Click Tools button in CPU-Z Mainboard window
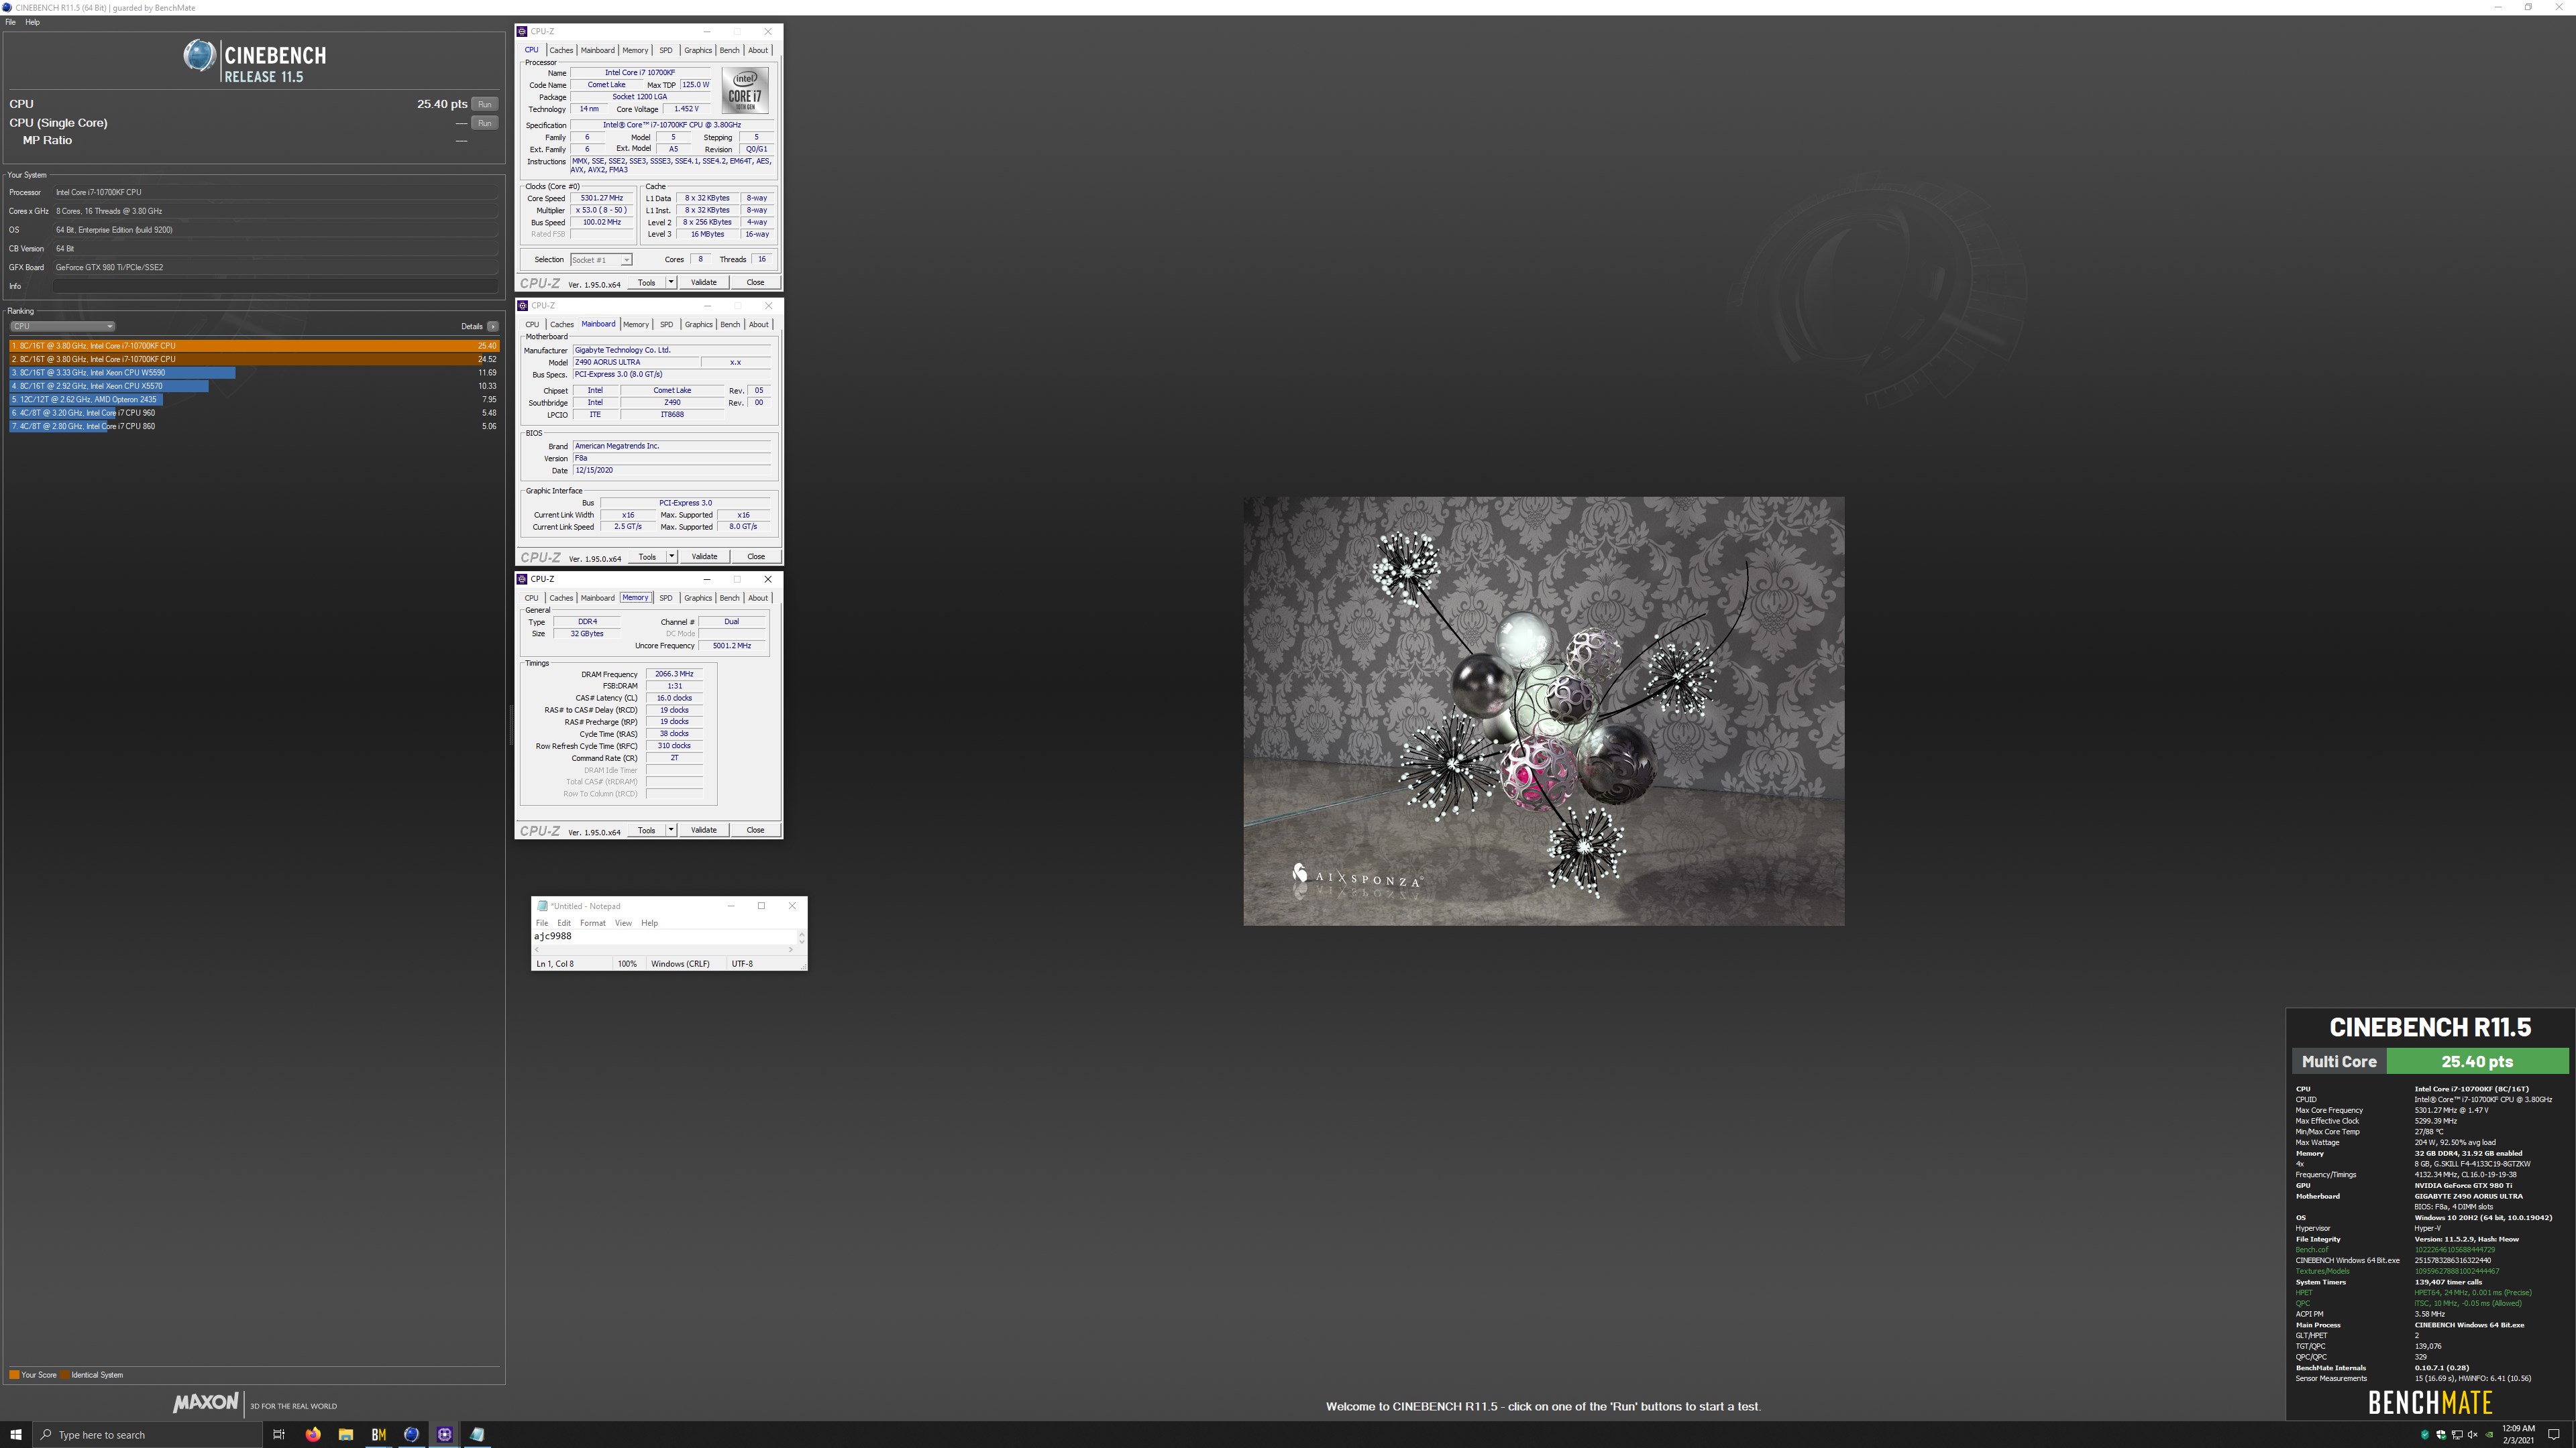The image size is (2576, 1448). click(x=647, y=556)
